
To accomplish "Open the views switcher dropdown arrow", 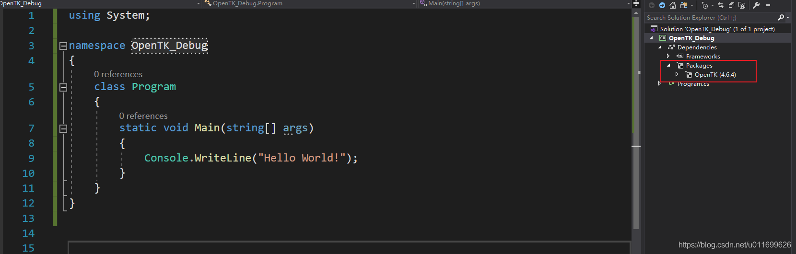I will coord(692,6).
